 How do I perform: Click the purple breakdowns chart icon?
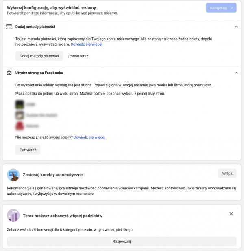(13, 215)
